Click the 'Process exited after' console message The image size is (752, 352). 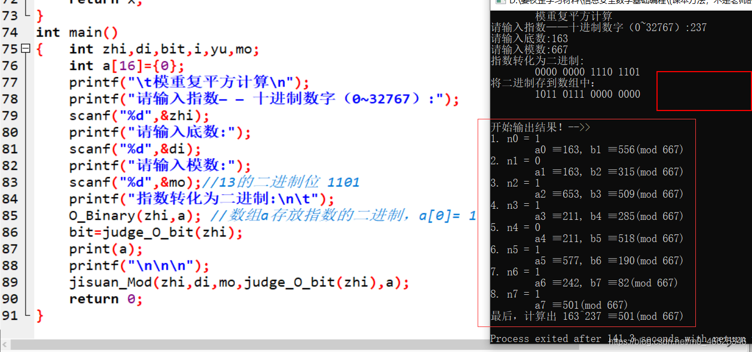point(618,338)
